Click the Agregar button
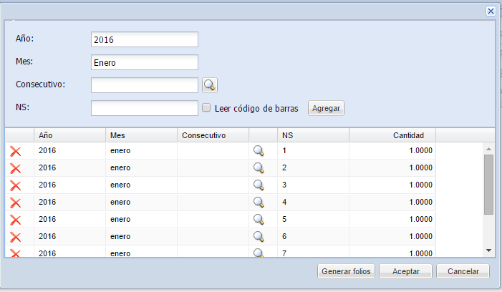 (326, 108)
